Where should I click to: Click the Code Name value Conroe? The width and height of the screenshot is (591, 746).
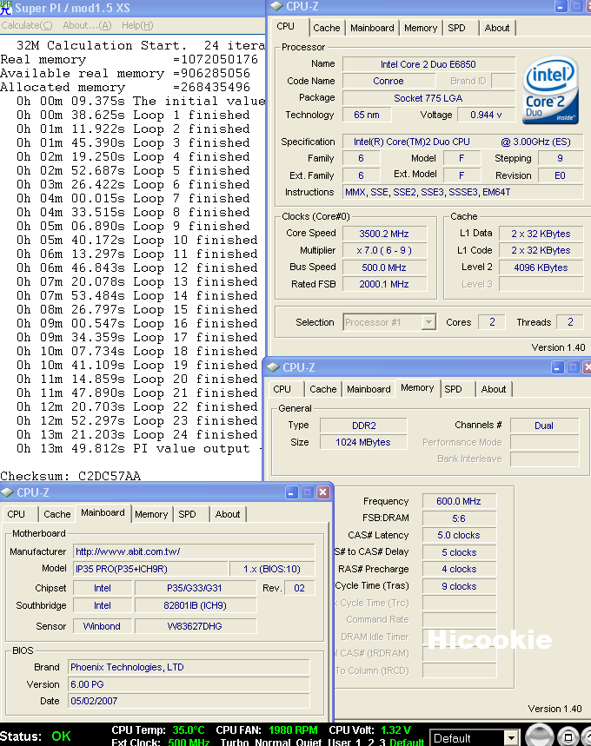388,81
